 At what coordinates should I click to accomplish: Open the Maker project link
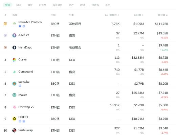pyautogui.click(x=23, y=95)
